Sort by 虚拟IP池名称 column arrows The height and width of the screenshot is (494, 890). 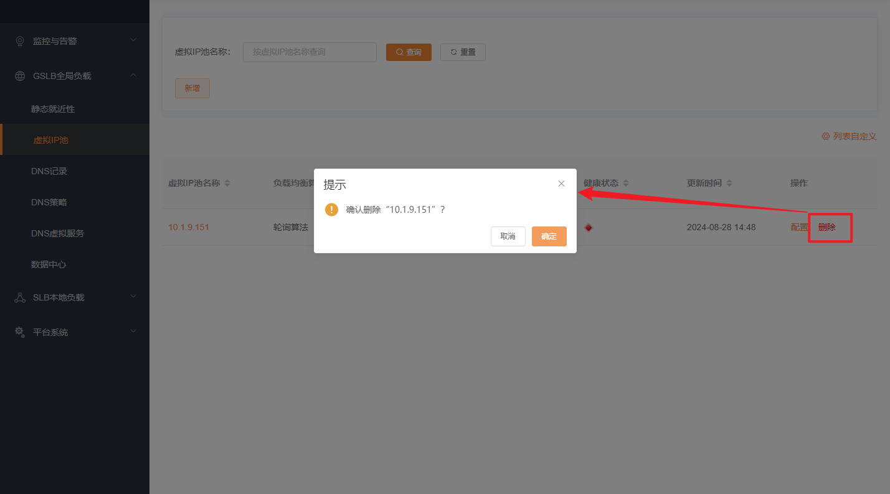point(227,184)
